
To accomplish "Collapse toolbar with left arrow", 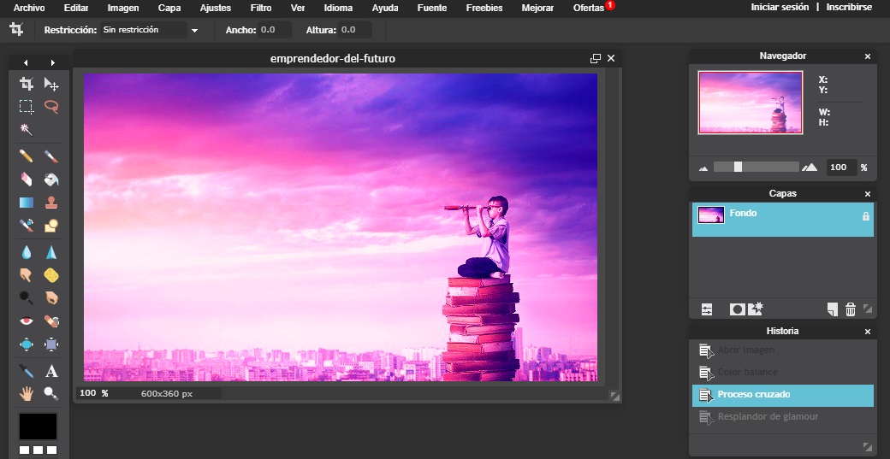I will tap(26, 63).
